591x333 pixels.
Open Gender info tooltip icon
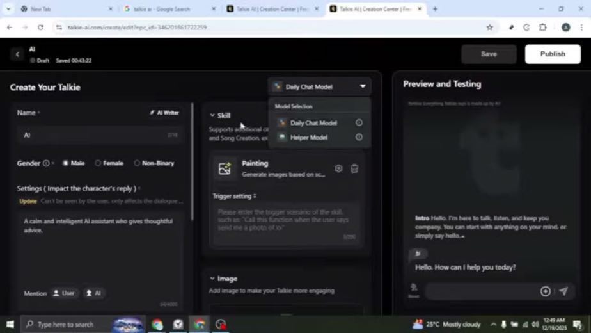46,163
